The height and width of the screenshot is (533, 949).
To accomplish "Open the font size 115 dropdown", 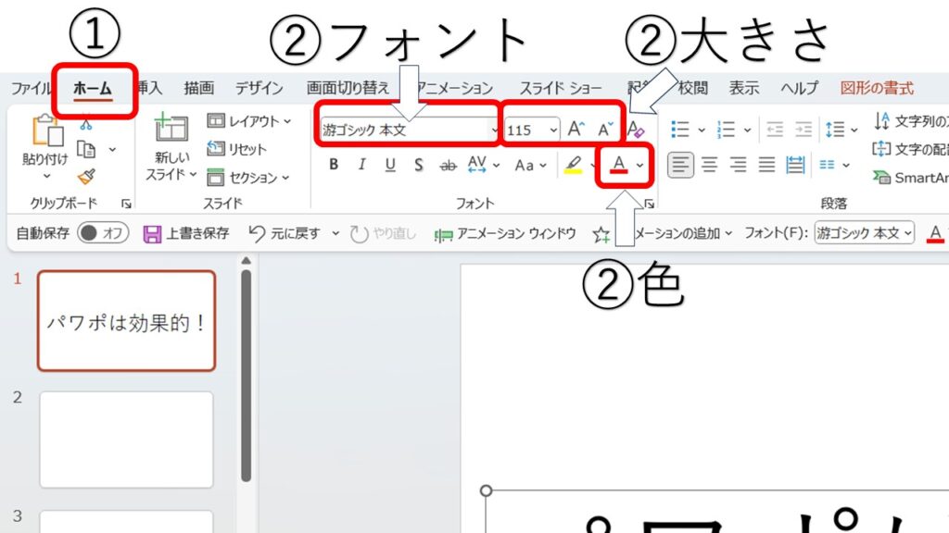I will (553, 130).
